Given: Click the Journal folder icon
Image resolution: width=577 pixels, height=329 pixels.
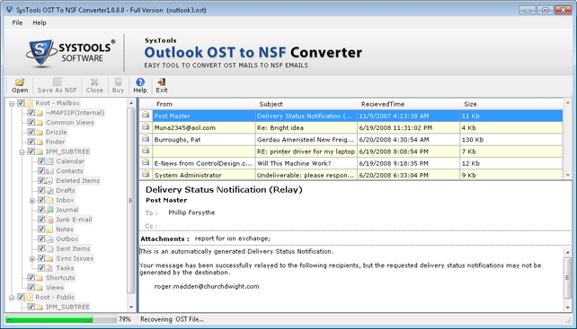Looking at the screenshot, I should [x=49, y=210].
